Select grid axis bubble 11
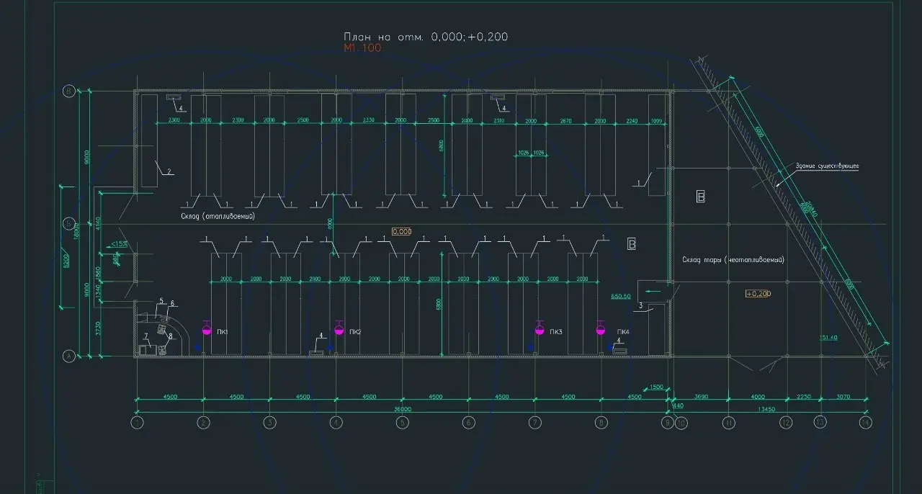Viewport: 922px width, 494px height. point(729,423)
